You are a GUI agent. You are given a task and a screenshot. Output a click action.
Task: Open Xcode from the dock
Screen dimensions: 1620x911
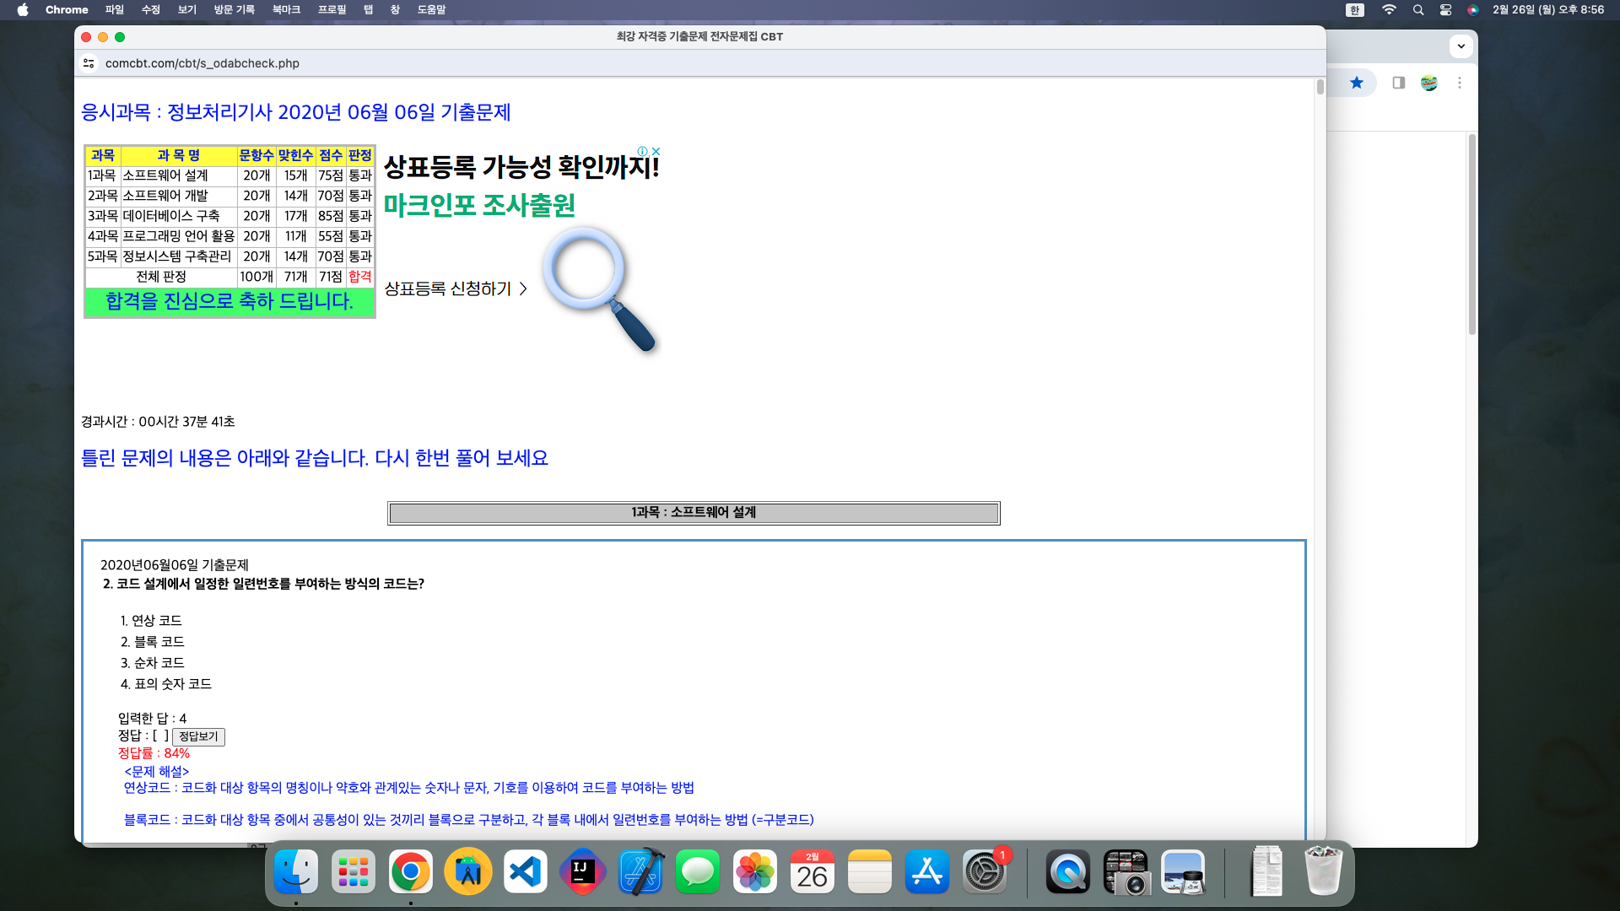640,872
